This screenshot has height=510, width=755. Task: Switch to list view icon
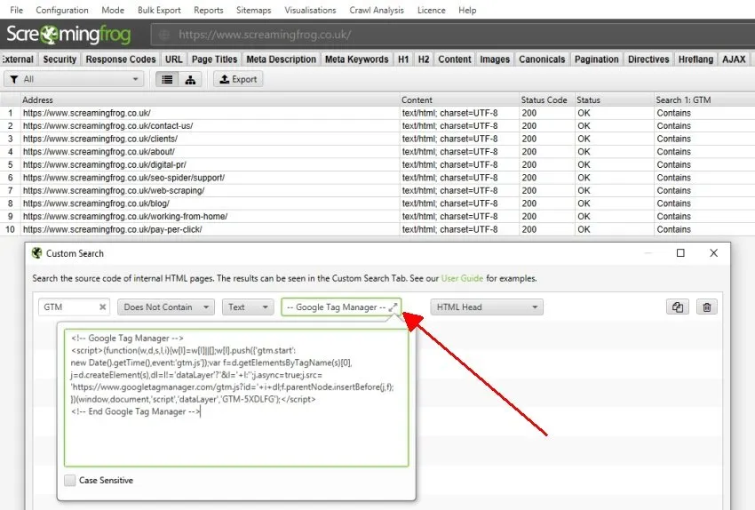tap(167, 79)
